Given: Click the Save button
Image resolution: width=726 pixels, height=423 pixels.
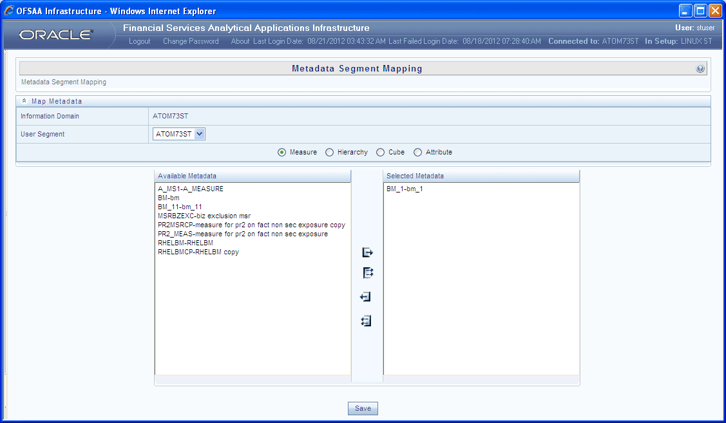Looking at the screenshot, I should point(363,408).
